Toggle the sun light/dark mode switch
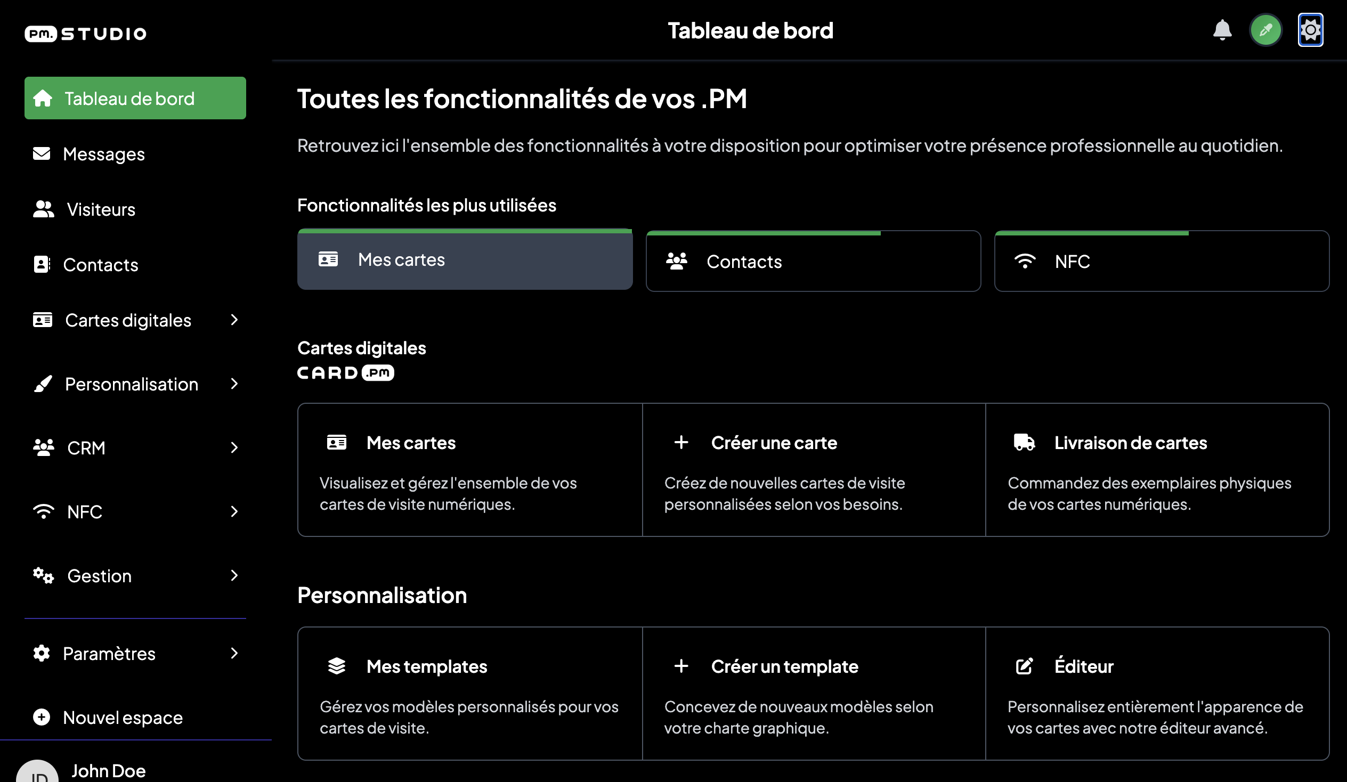This screenshot has height=782, width=1347. (x=1310, y=30)
